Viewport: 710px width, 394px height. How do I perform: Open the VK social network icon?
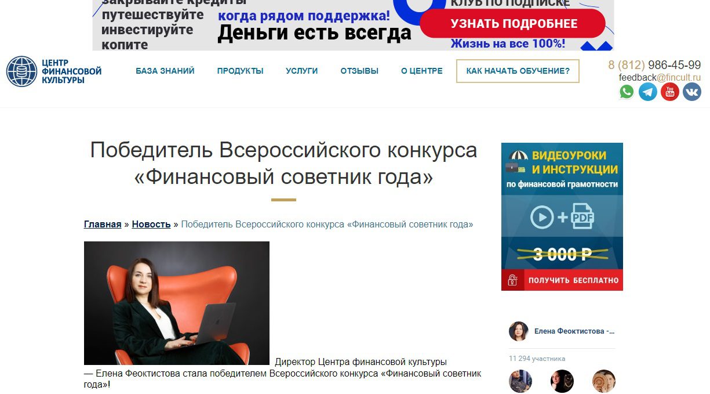coord(692,92)
